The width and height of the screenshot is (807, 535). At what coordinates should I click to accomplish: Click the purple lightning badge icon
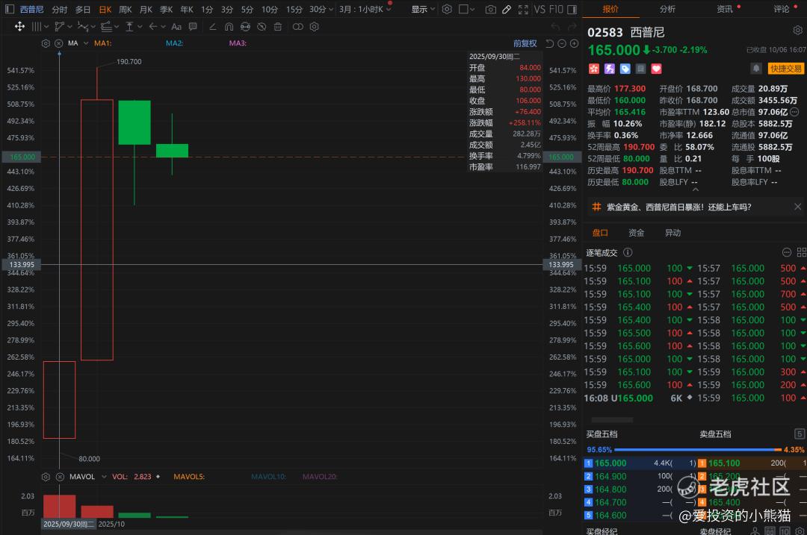click(610, 69)
